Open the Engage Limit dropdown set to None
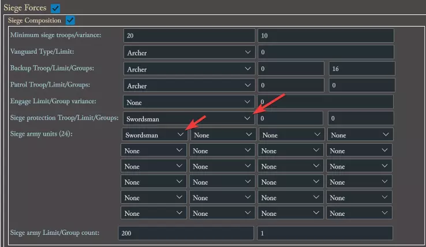 point(189,102)
